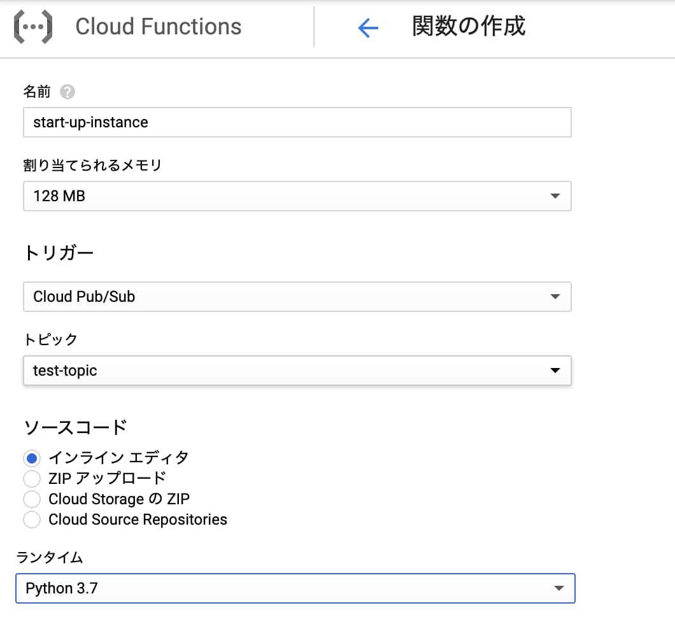675x638 pixels.
Task: Open the help icon next to 名前
Action: click(67, 92)
